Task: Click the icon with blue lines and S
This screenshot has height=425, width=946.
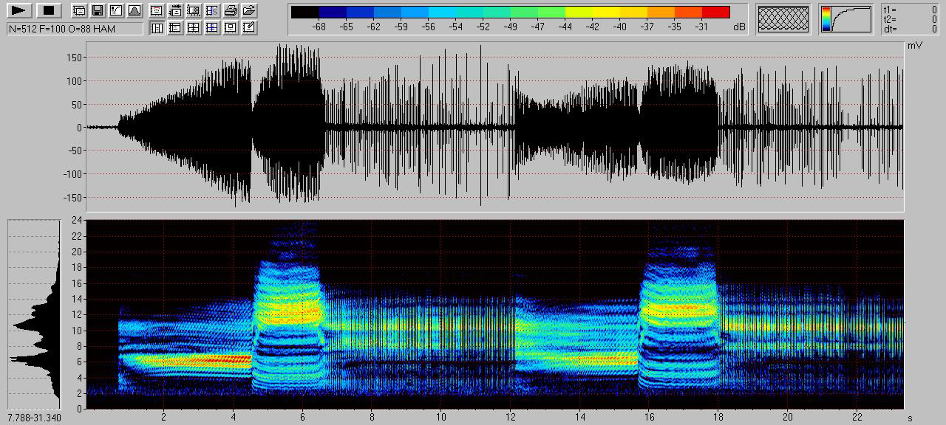Action: (x=212, y=10)
